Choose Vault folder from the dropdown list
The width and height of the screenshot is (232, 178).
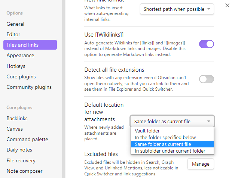pos(172,131)
